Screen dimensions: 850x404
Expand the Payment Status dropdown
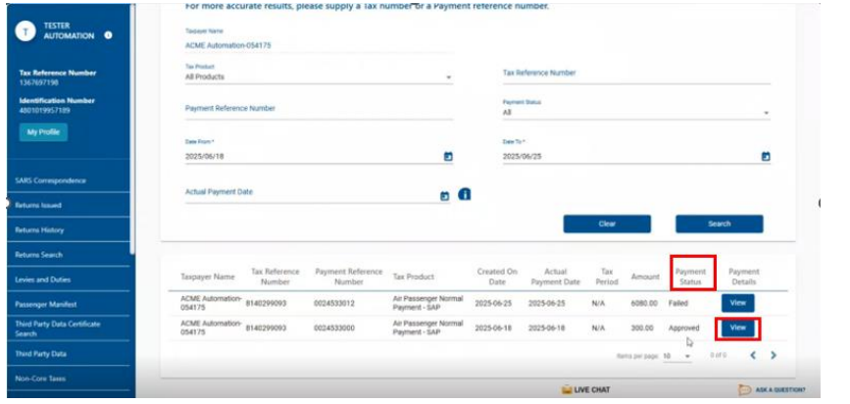tap(766, 114)
